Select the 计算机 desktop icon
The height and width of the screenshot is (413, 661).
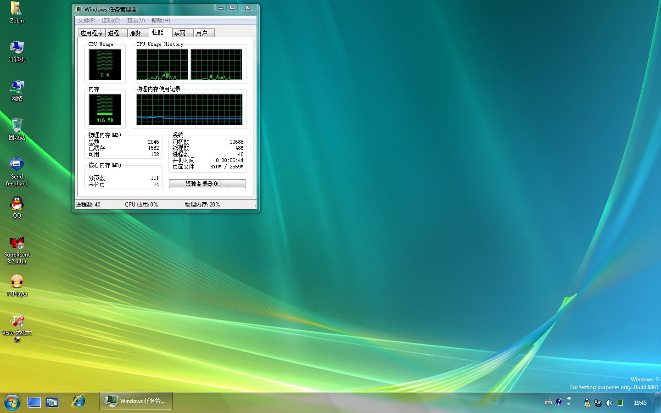[17, 51]
